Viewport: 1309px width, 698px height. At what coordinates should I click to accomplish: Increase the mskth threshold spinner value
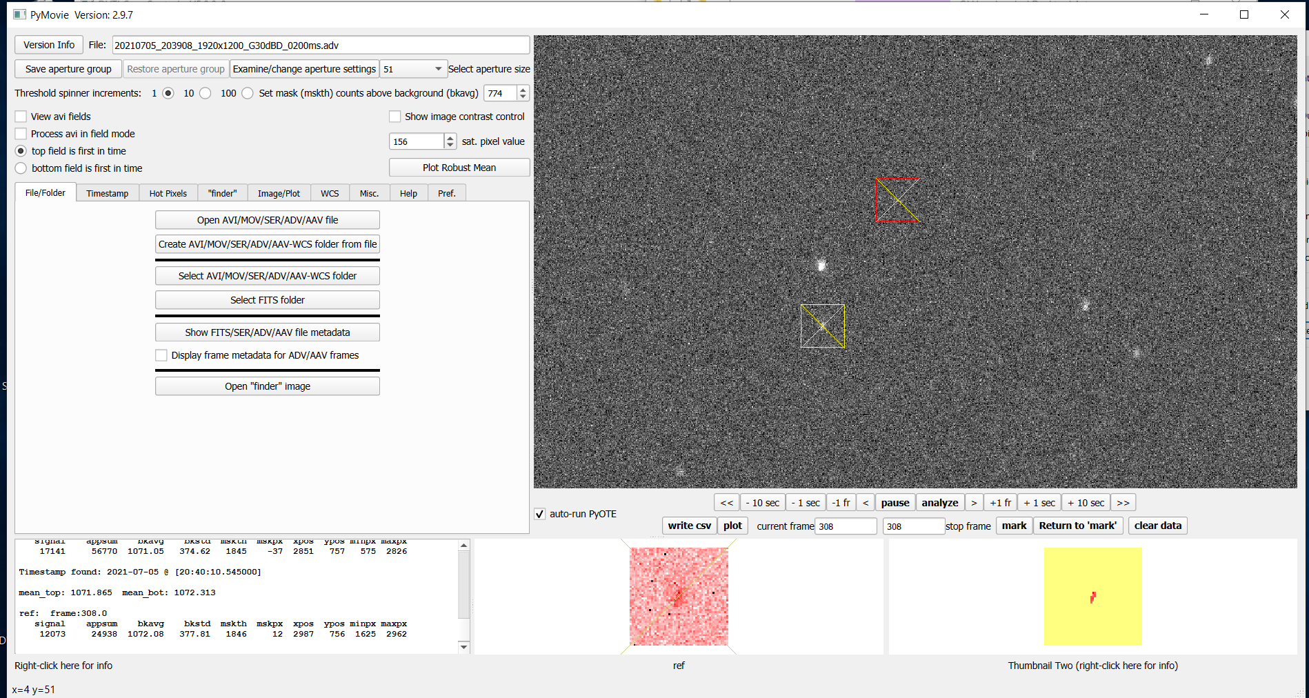(523, 90)
